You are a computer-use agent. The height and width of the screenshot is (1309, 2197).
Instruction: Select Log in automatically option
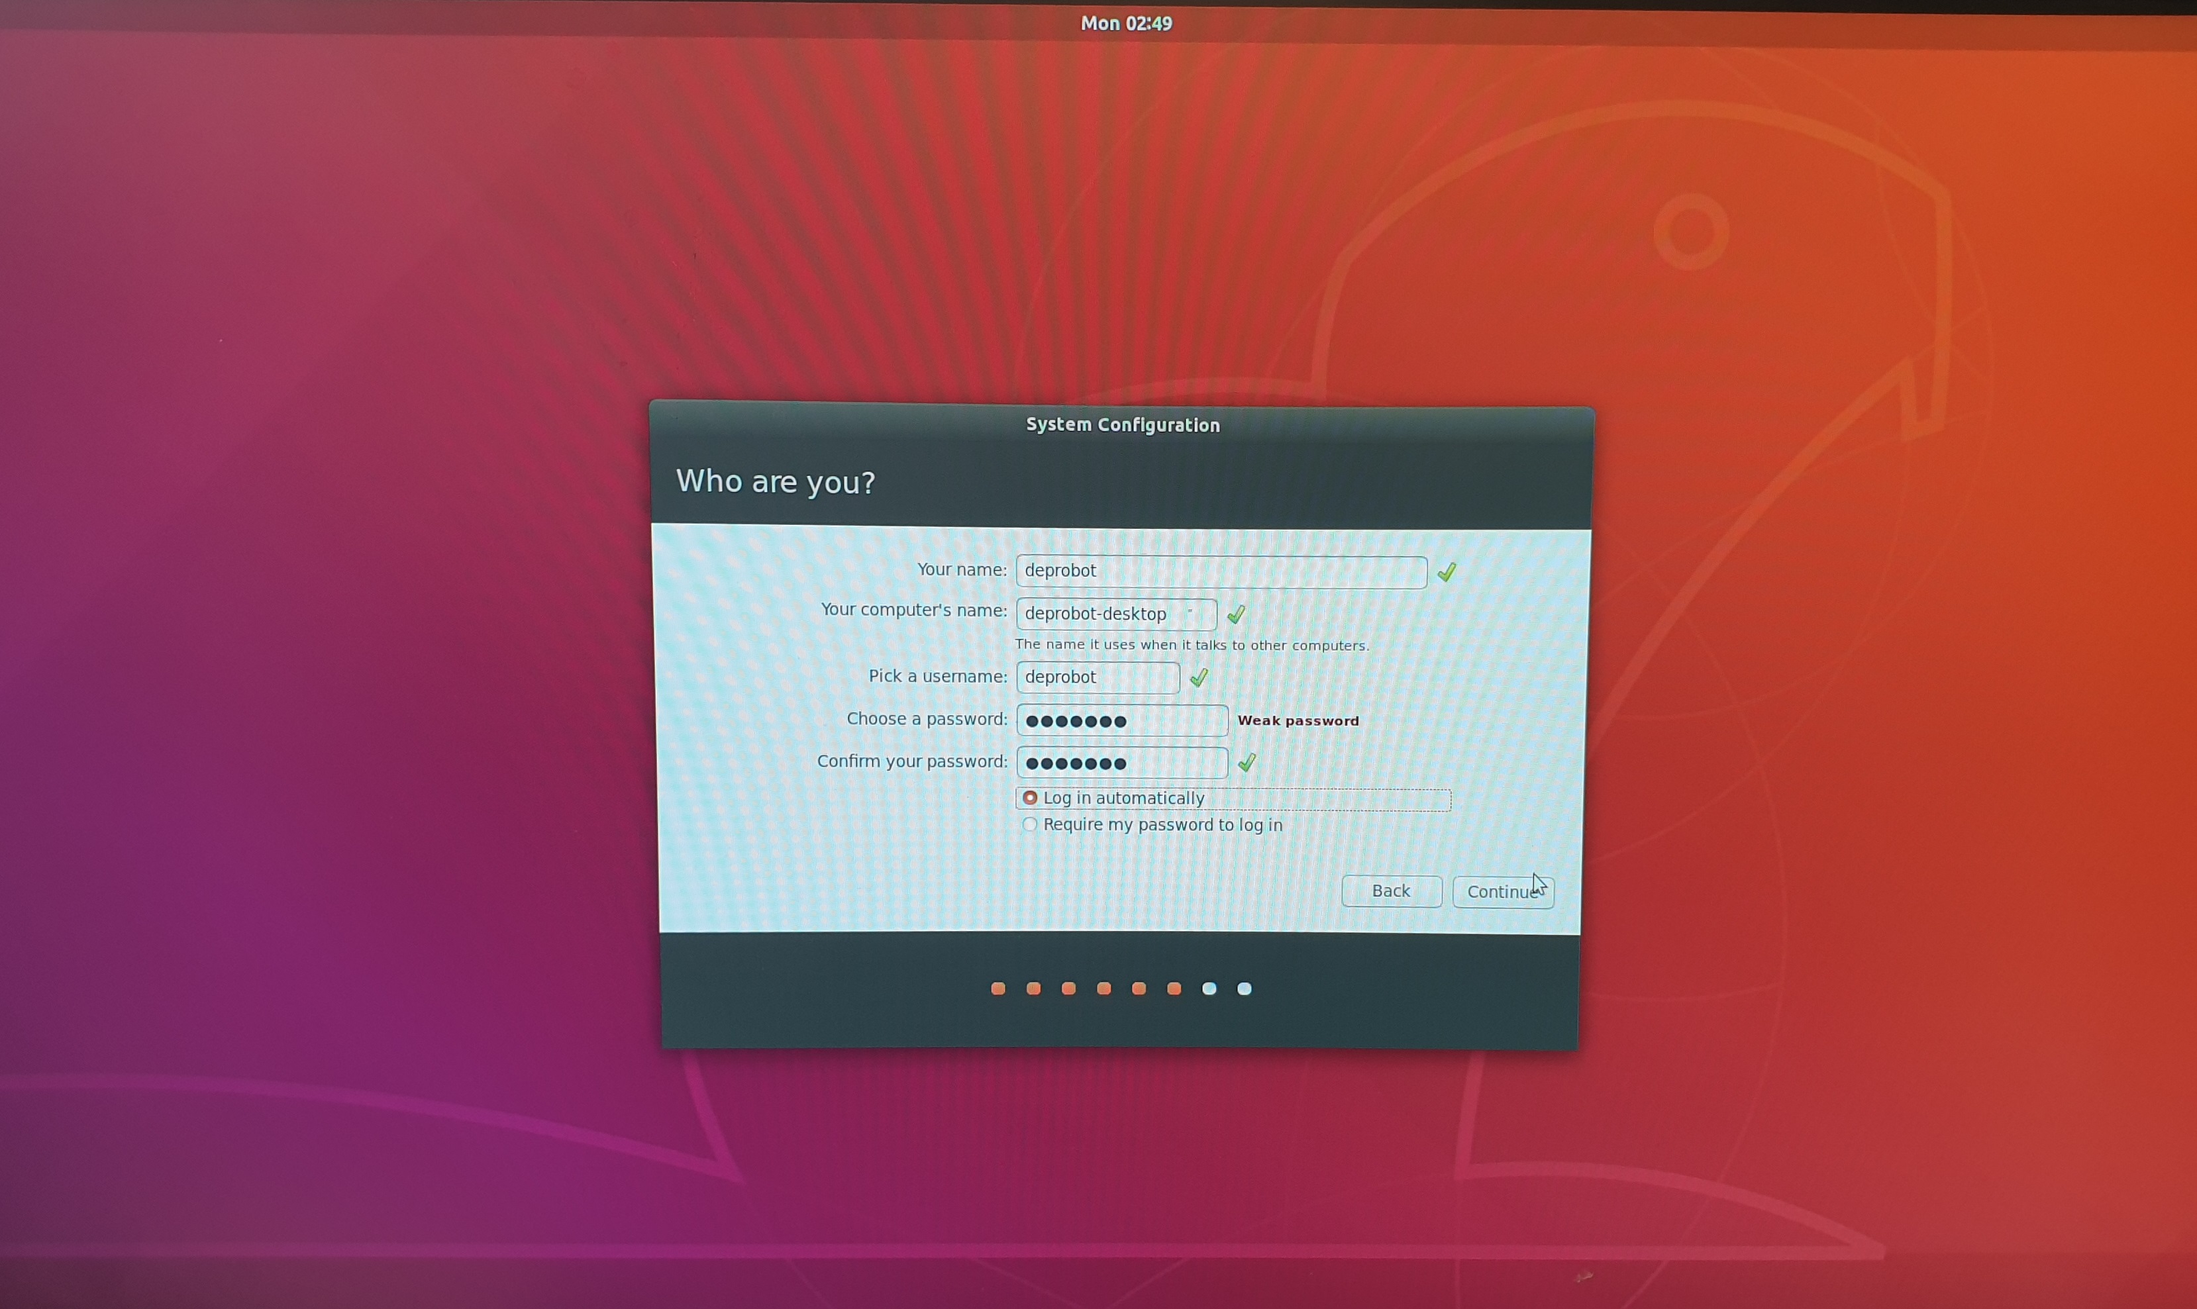coord(1030,797)
